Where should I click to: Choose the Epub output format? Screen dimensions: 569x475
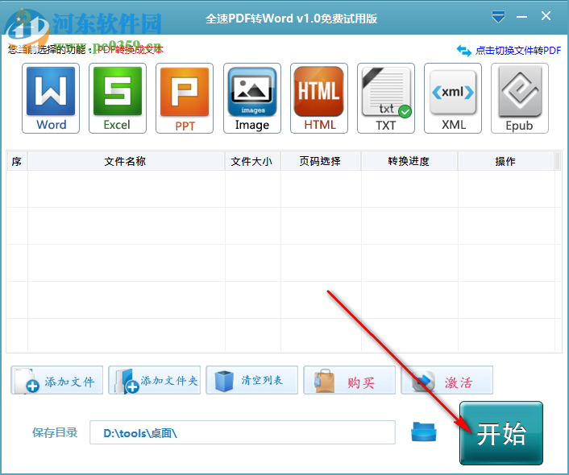click(520, 98)
